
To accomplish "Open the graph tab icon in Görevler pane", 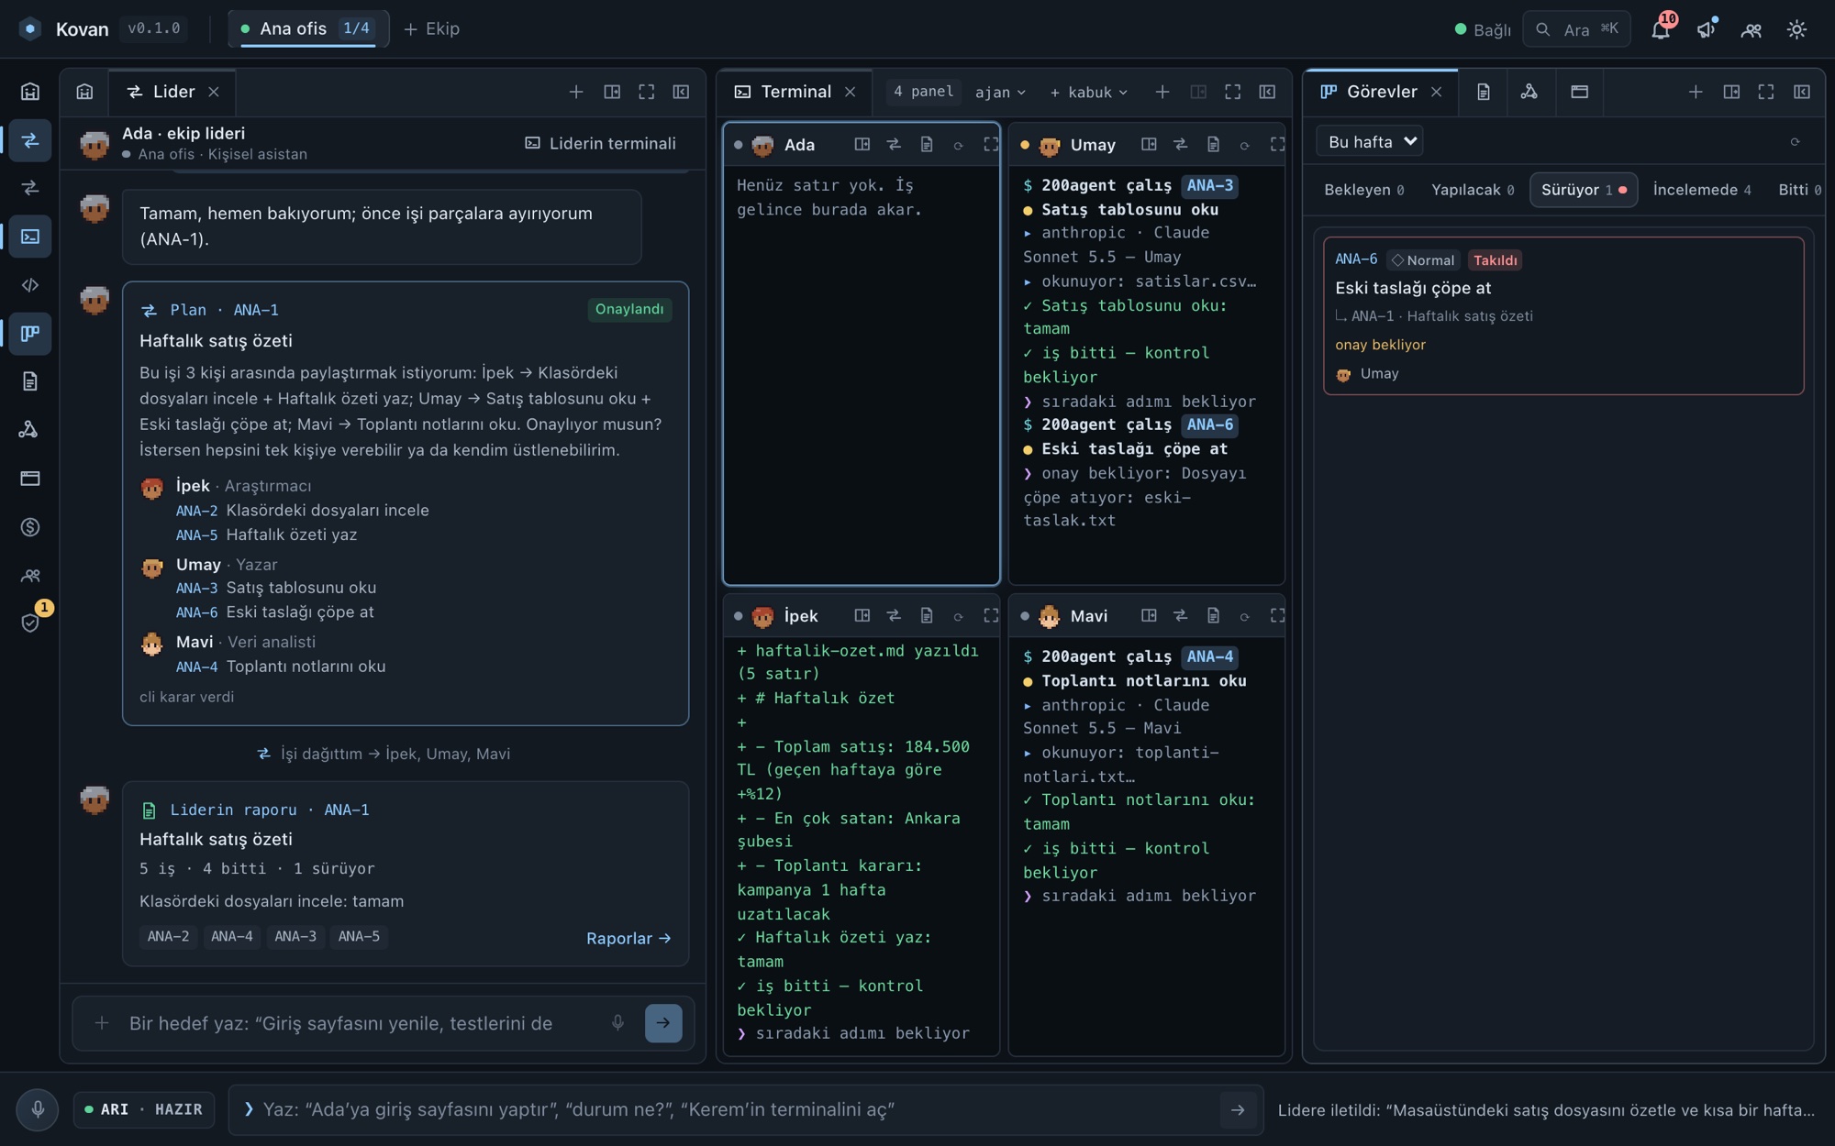I will 1529,92.
